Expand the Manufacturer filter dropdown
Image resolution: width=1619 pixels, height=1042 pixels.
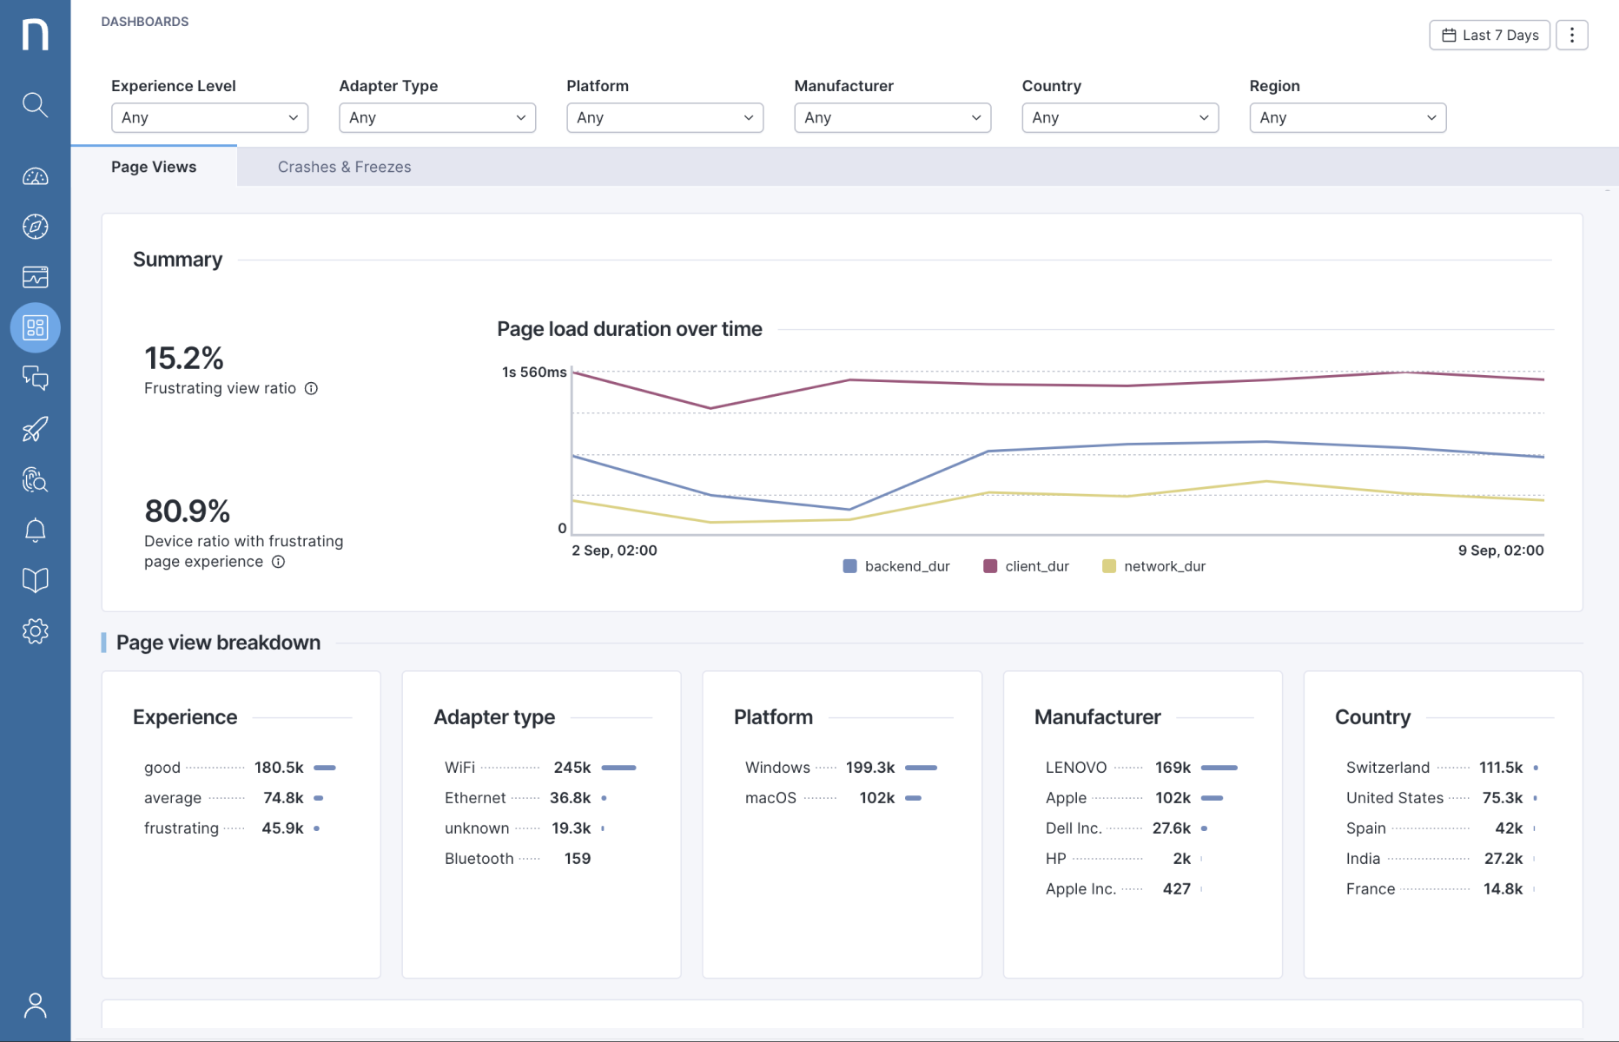pyautogui.click(x=892, y=117)
